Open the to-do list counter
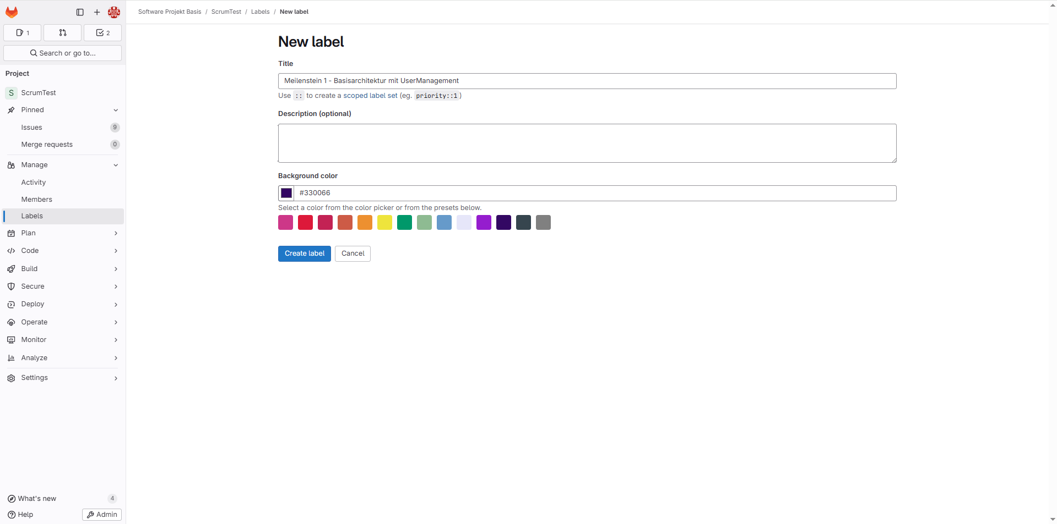 coord(102,33)
